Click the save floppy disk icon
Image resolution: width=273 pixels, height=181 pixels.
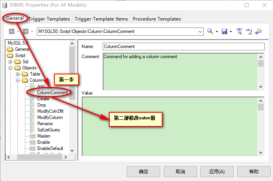pyautogui.click(x=224, y=31)
